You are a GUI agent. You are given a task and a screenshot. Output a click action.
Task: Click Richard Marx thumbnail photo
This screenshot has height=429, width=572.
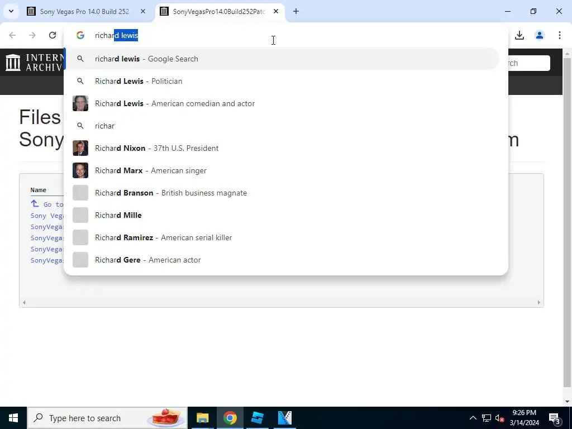pyautogui.click(x=80, y=170)
